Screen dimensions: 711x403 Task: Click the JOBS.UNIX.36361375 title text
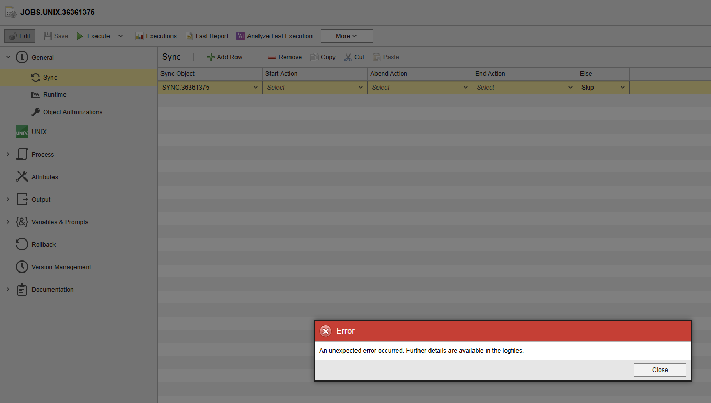58,12
